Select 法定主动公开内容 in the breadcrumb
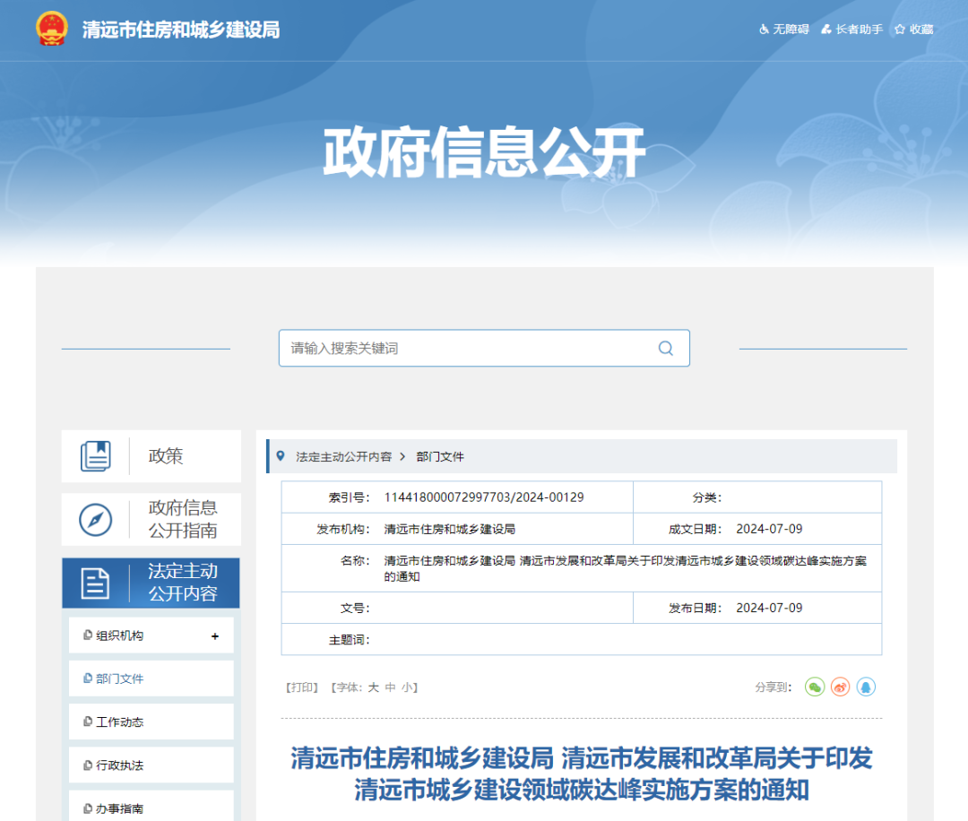This screenshot has height=821, width=968. coord(343,456)
